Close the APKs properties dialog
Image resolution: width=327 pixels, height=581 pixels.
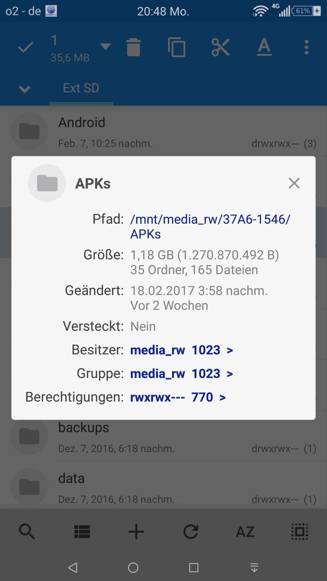[x=294, y=183]
